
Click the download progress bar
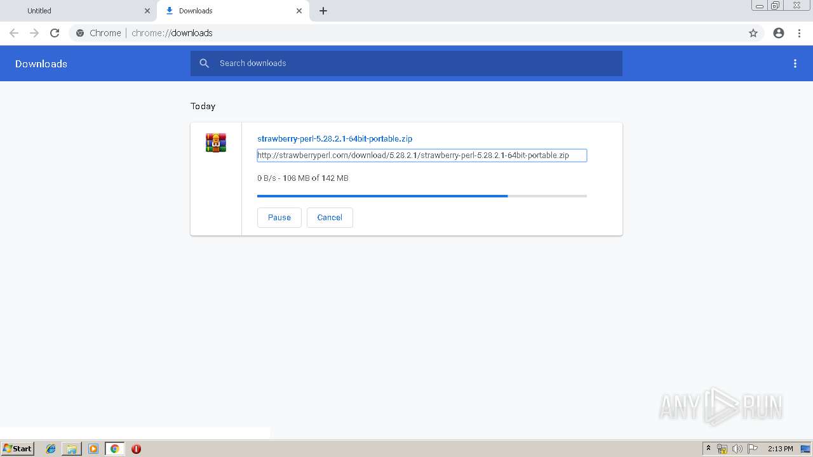coord(422,196)
